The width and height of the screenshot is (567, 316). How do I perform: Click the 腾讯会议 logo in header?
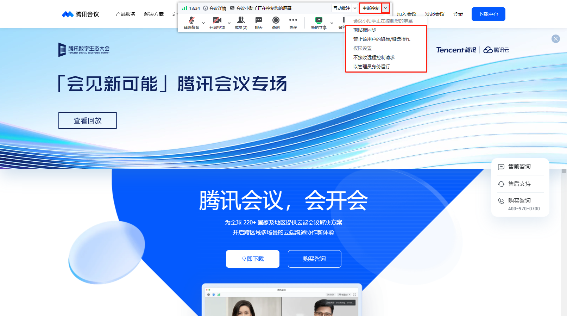click(x=81, y=14)
